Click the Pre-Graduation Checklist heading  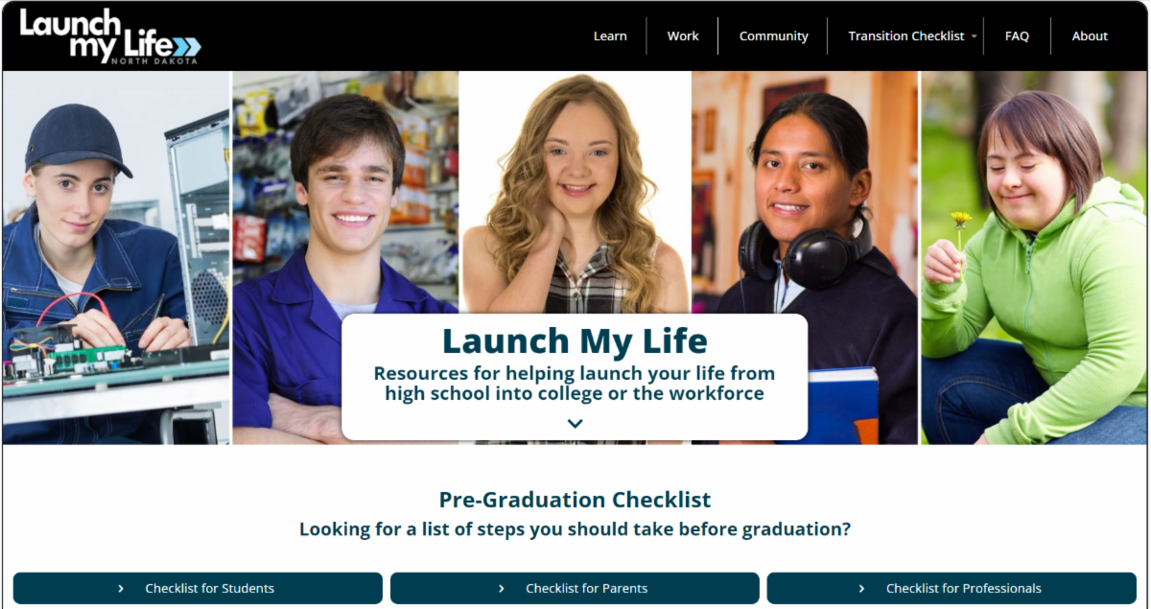(x=575, y=500)
